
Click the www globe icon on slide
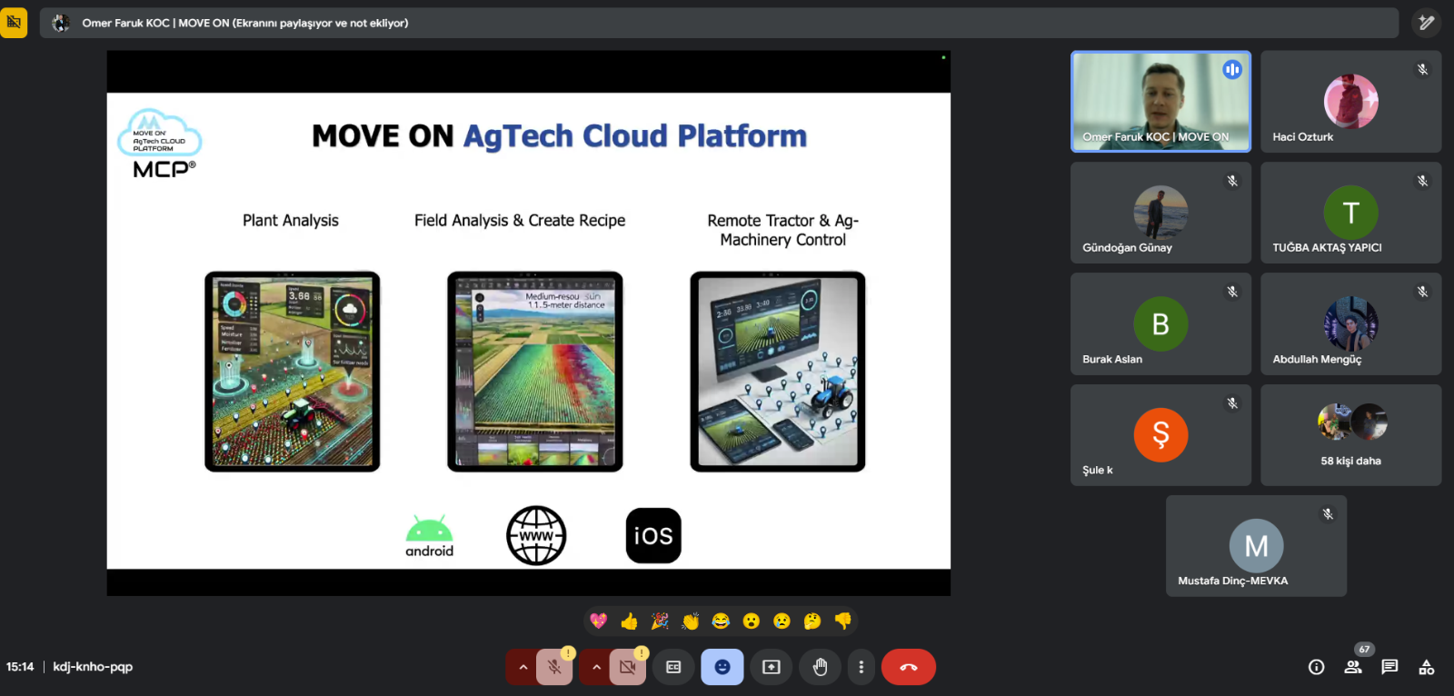click(x=536, y=536)
